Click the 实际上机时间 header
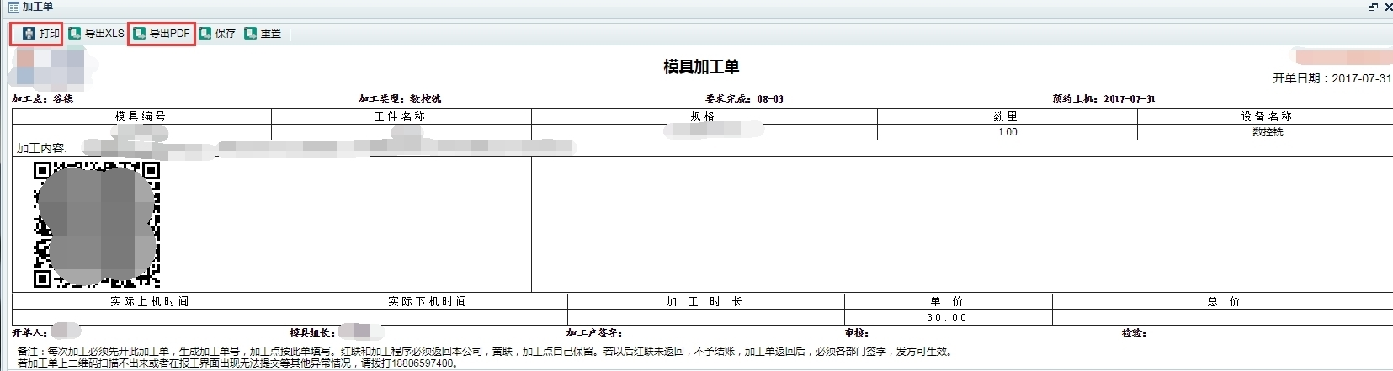Viewport: 1393px width, 371px height. (150, 301)
